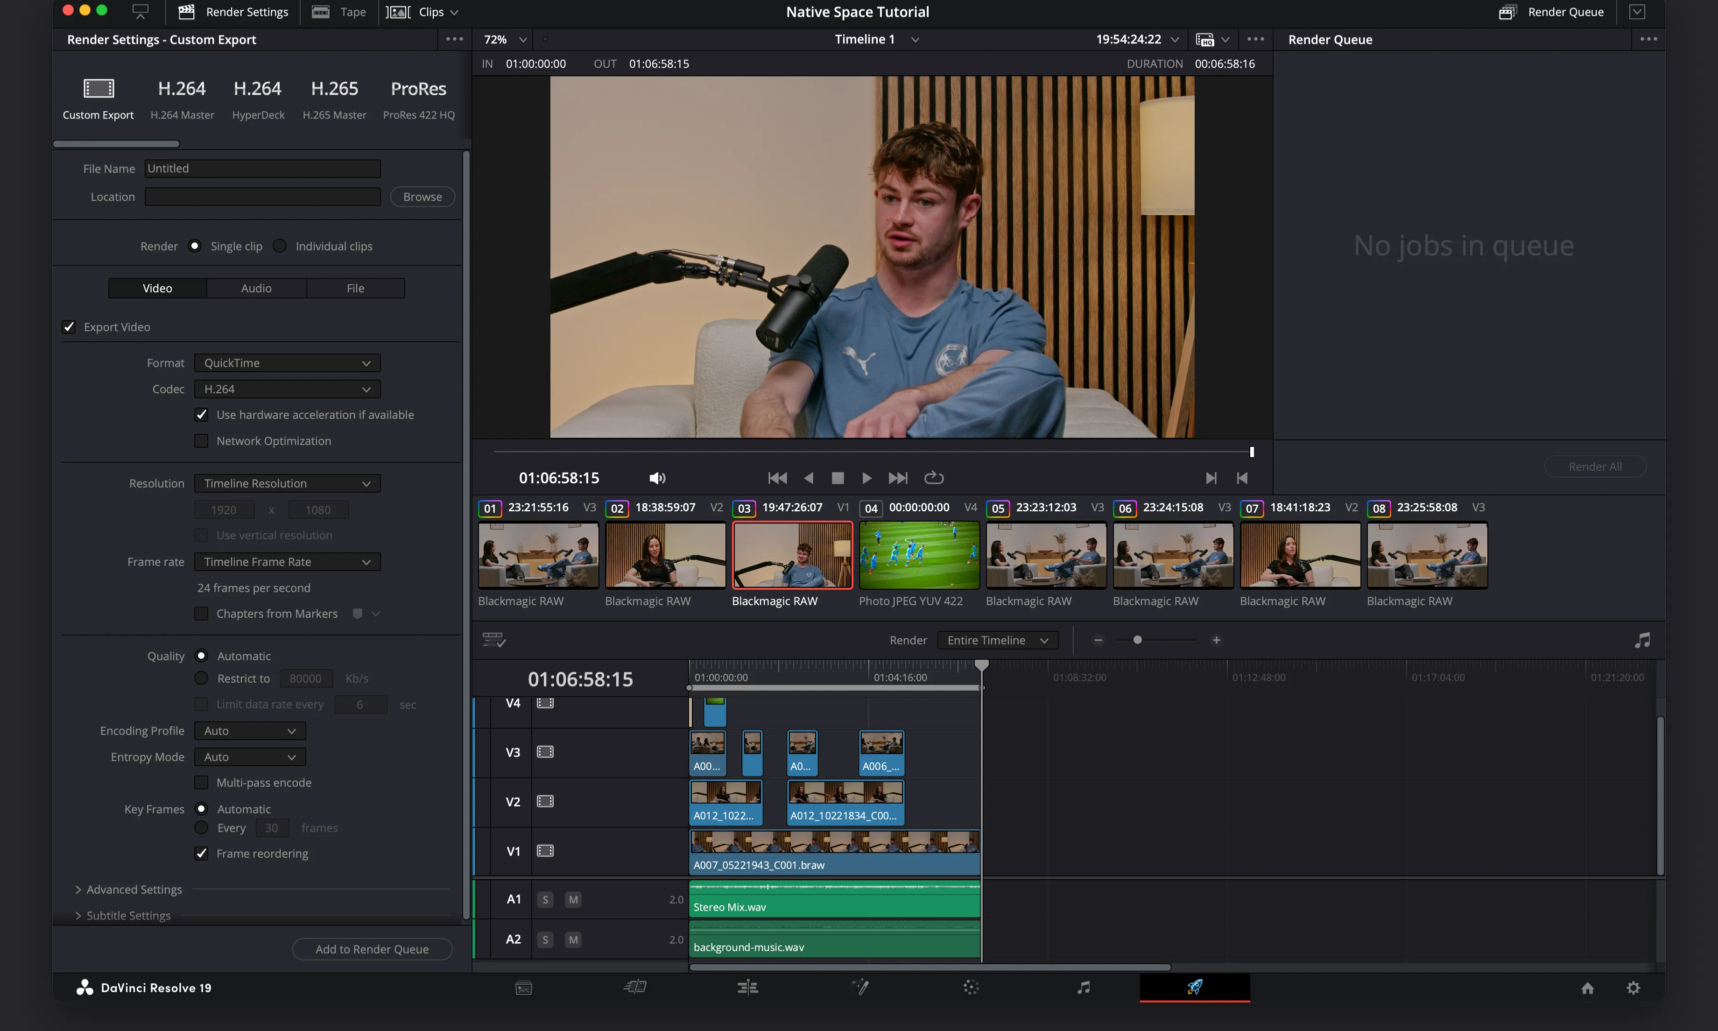1718x1031 pixels.
Task: Click the timeline zoom slider handle
Action: point(1137,640)
